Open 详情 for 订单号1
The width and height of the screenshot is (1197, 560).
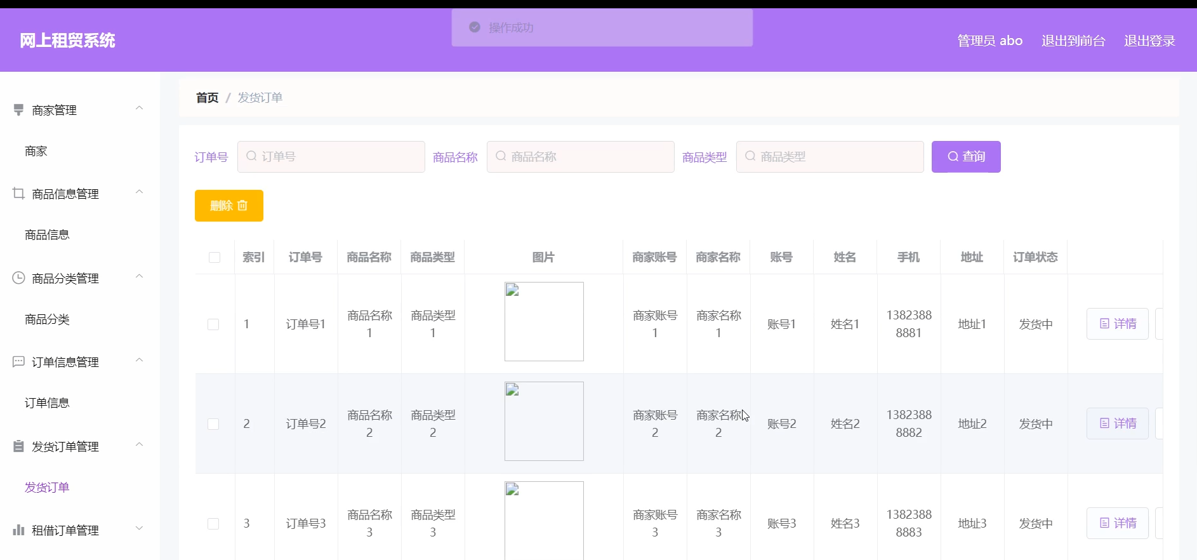(1118, 324)
